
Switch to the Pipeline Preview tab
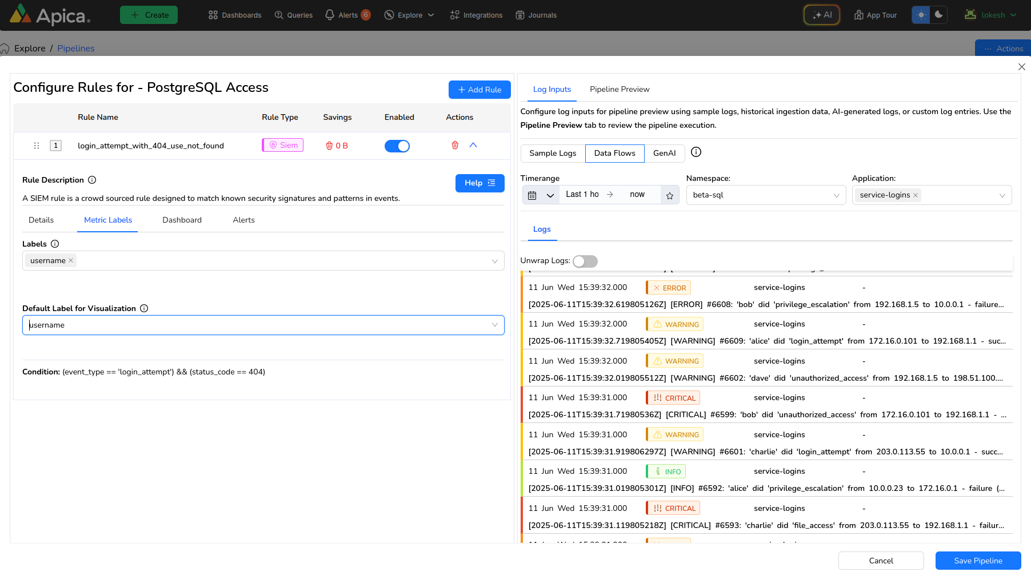coord(620,89)
